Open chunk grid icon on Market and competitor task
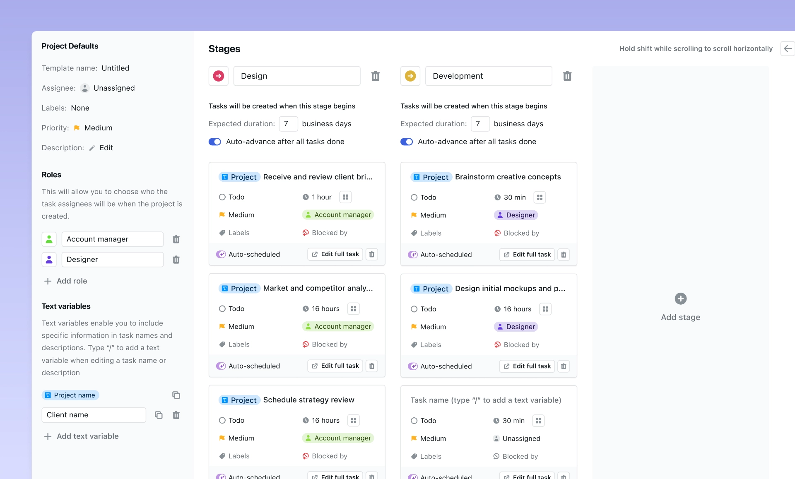Viewport: 795px width, 479px height. click(353, 309)
